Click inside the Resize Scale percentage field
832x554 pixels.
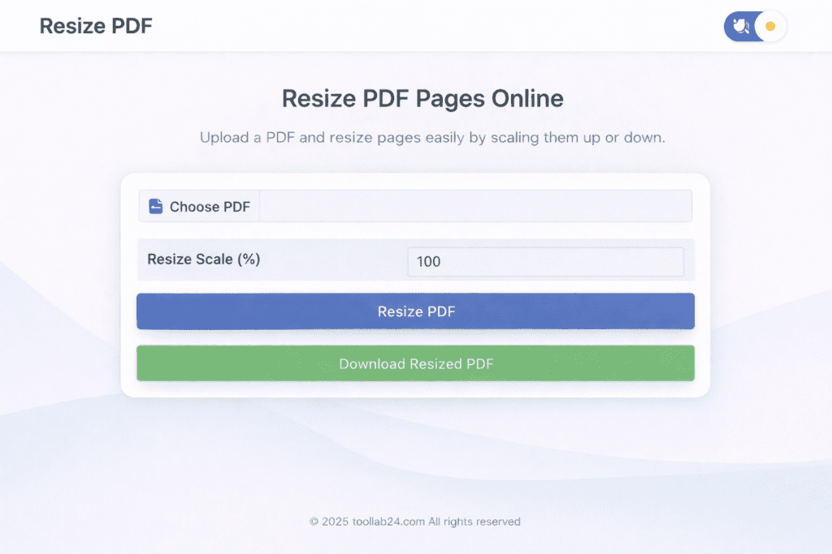(545, 261)
